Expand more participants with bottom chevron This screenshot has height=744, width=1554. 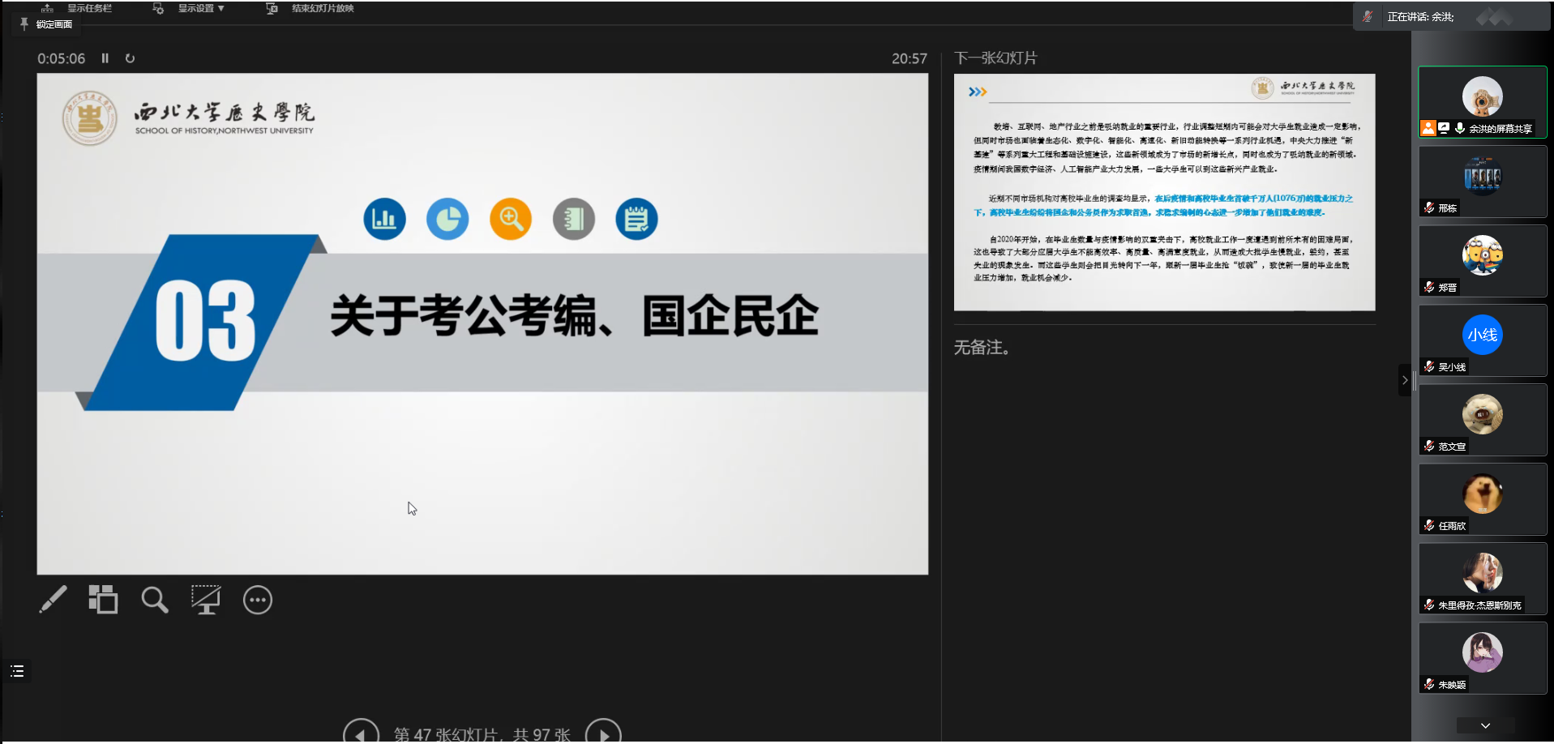1485,725
